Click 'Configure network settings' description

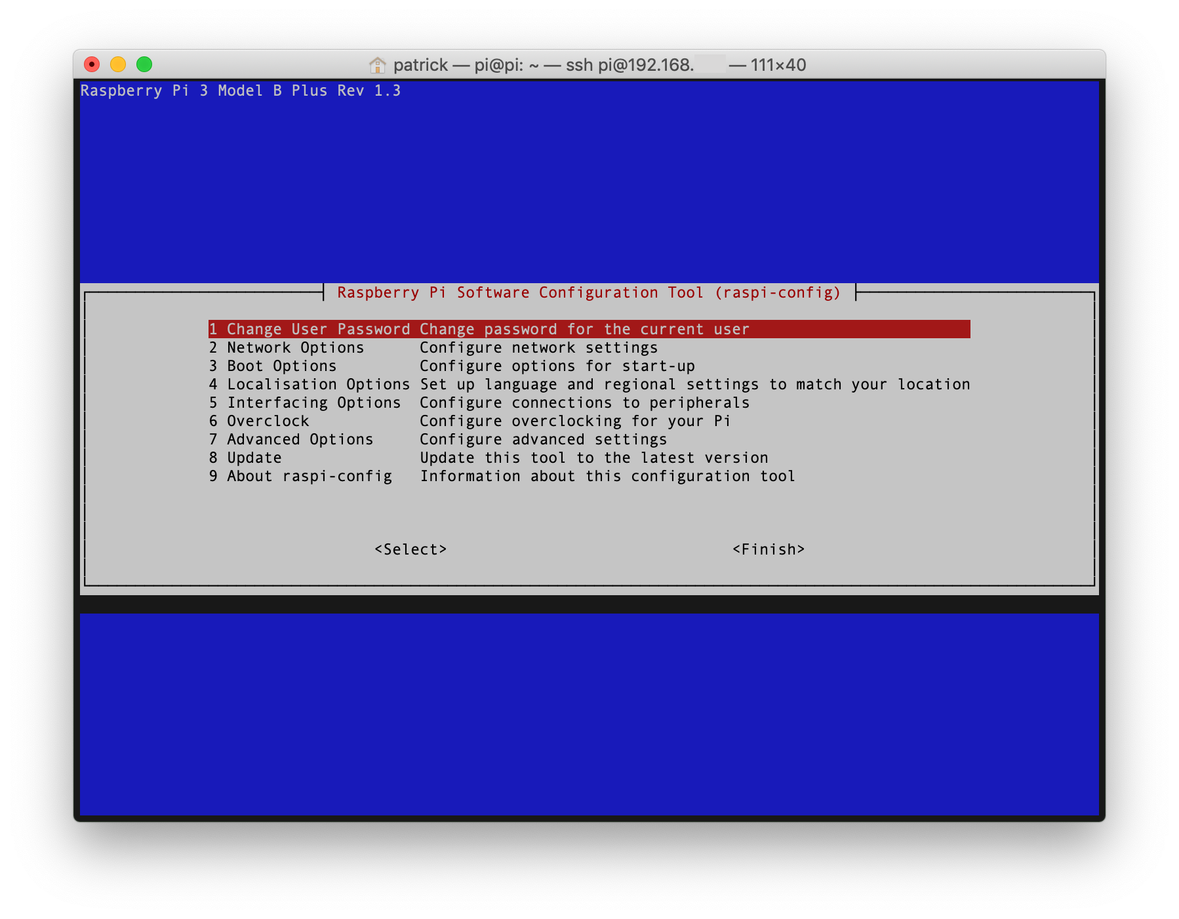tap(539, 347)
